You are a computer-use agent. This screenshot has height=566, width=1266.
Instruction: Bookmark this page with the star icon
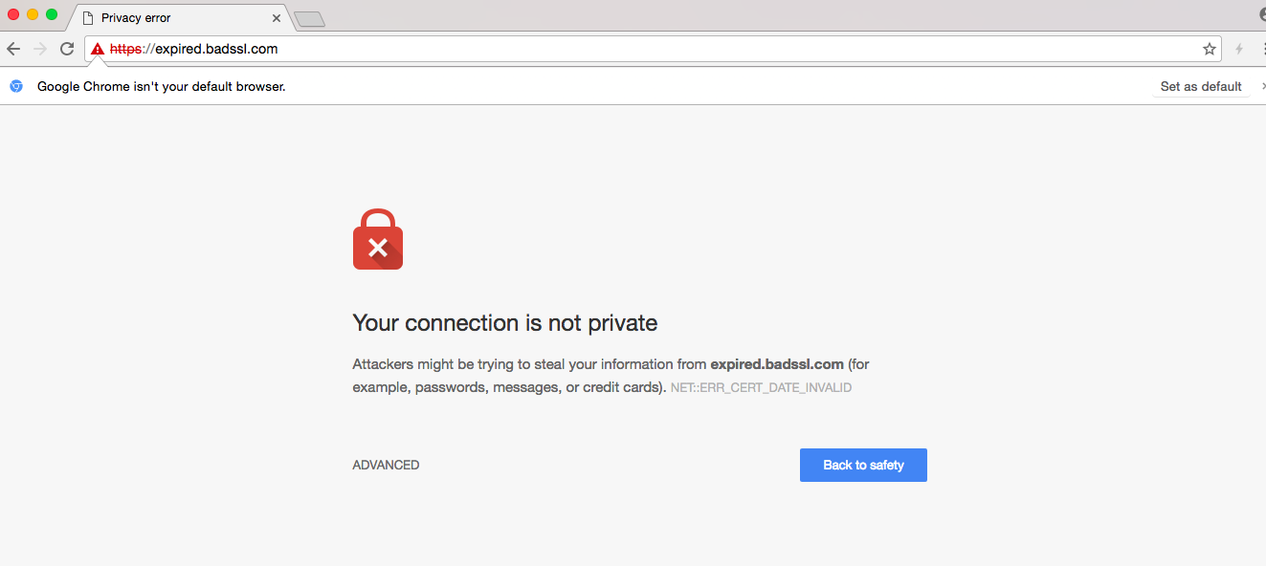tap(1210, 49)
